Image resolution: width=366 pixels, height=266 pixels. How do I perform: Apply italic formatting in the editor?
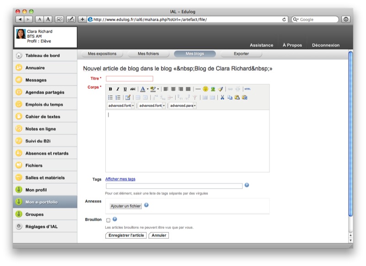118,89
